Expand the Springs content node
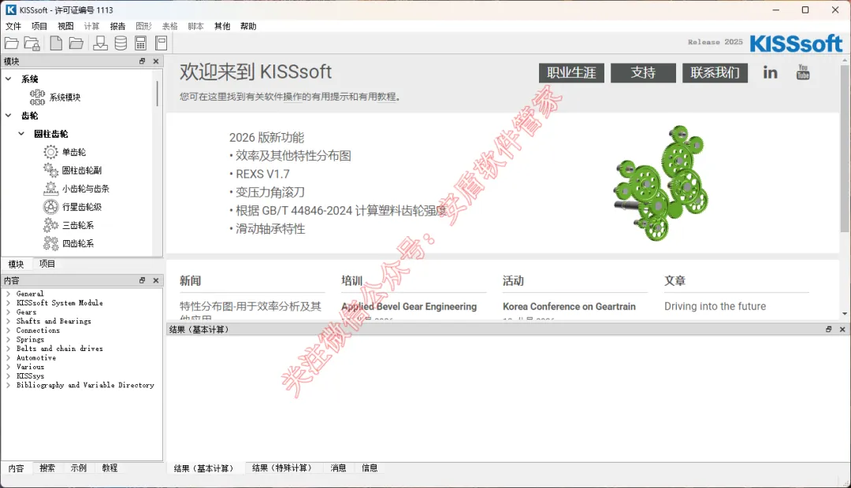The width and height of the screenshot is (851, 488). point(8,339)
